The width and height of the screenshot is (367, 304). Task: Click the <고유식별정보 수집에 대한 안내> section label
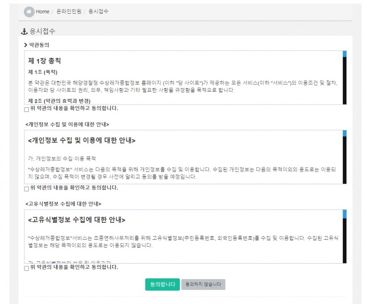(x=64, y=204)
